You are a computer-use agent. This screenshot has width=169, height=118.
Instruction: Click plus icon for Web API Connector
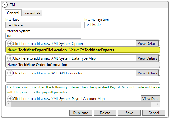[10, 73]
